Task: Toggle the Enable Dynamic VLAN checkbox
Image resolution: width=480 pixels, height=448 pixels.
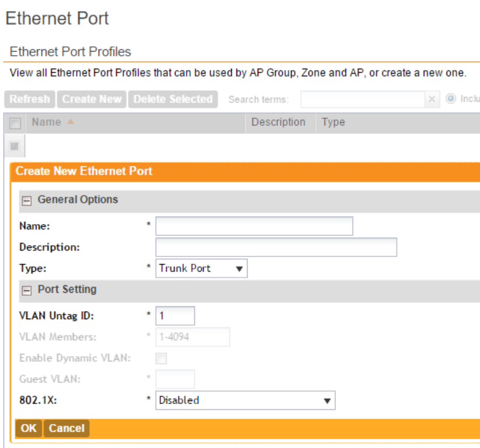Action: 161,358
